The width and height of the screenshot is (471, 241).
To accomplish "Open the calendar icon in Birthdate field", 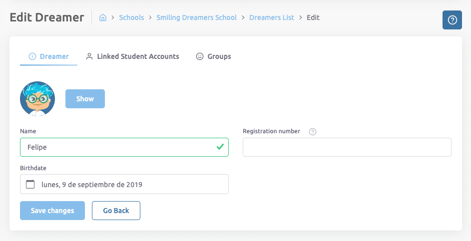I will (x=30, y=184).
